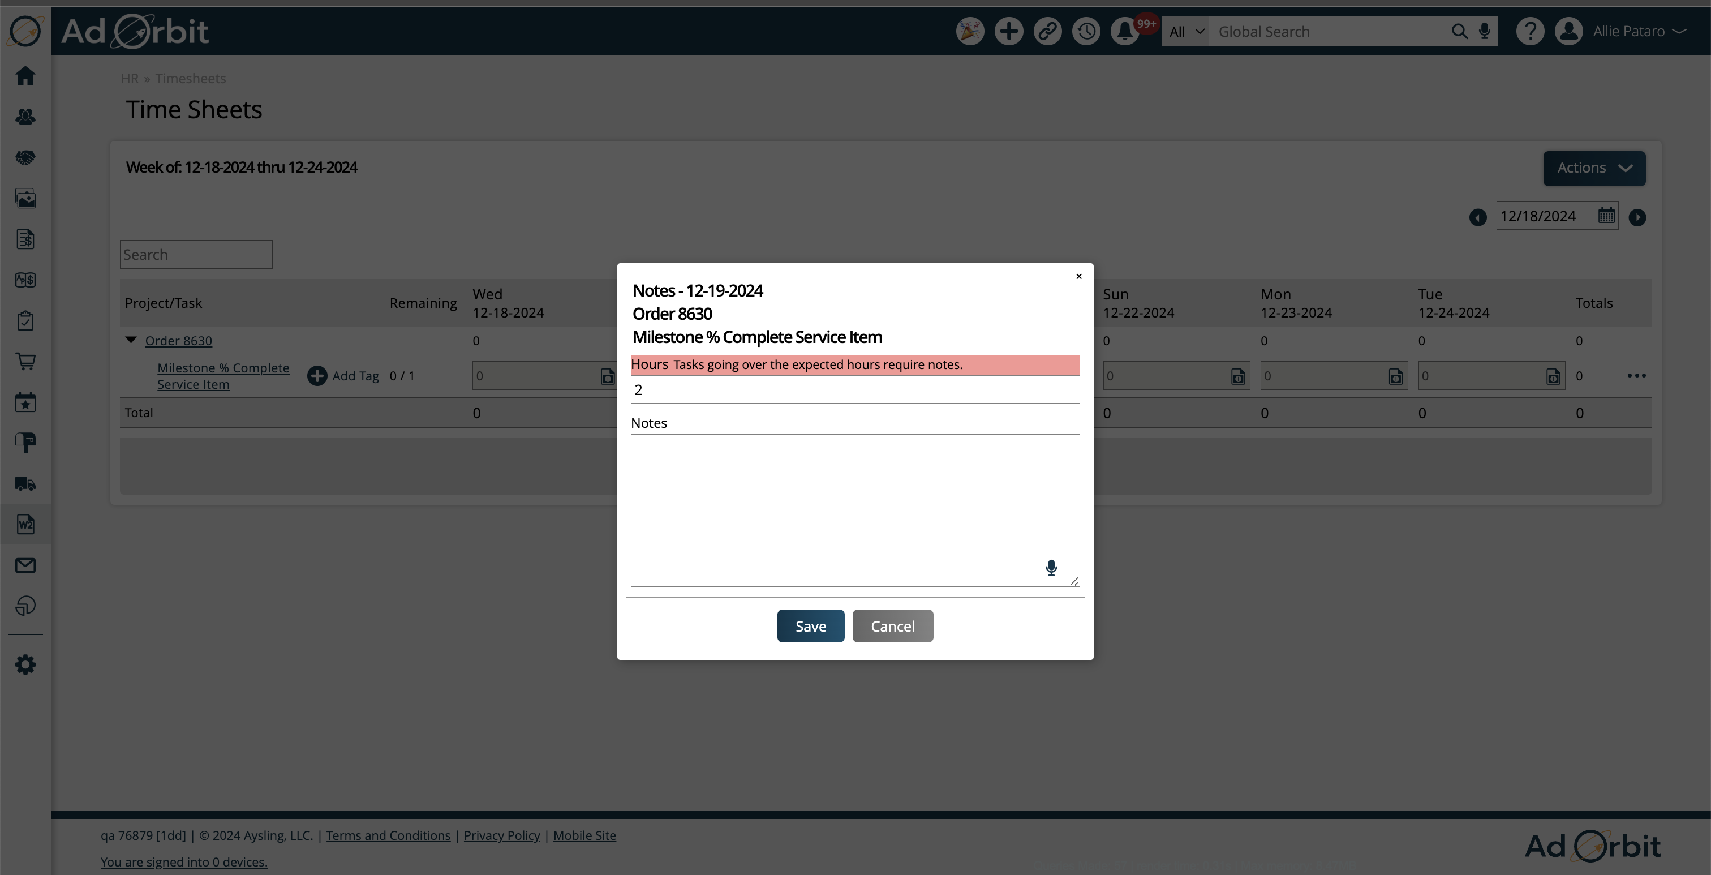Click the Save button
Viewport: 1711px width, 875px height.
[x=810, y=626]
